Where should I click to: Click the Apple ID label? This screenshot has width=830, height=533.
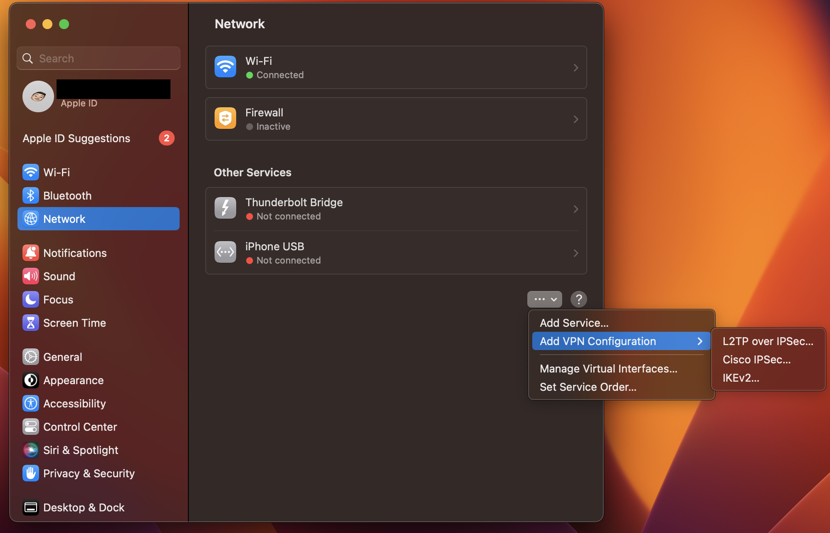[79, 103]
